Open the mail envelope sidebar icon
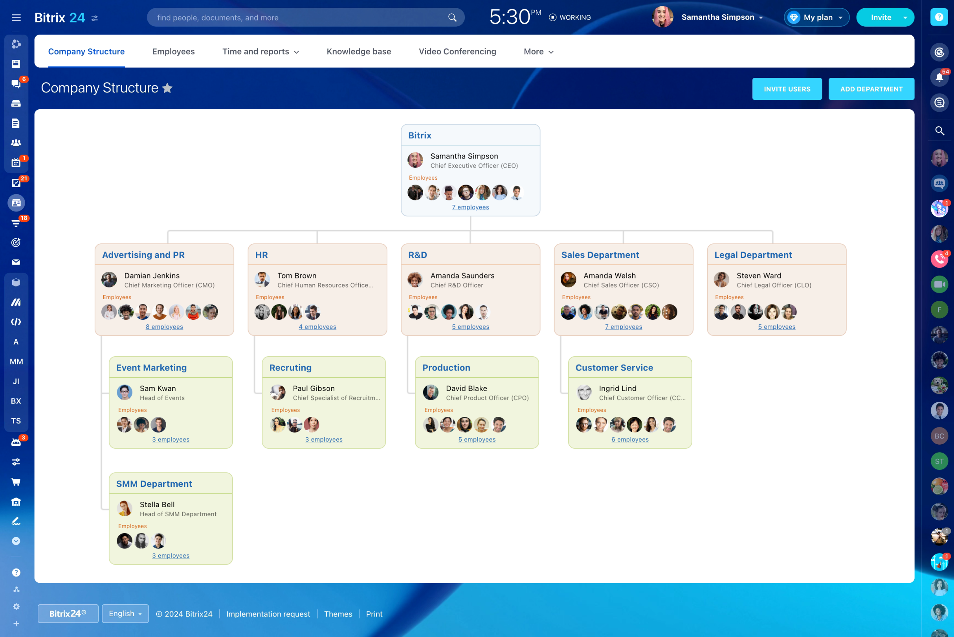Screen dimensions: 954x637 (x=16, y=262)
